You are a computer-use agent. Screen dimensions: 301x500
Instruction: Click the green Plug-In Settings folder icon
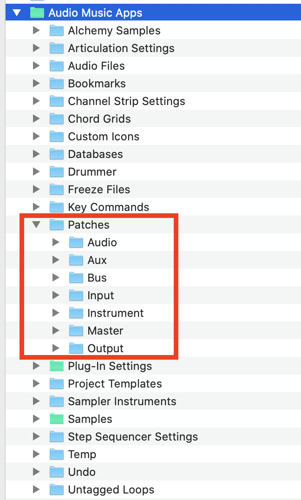tap(56, 366)
